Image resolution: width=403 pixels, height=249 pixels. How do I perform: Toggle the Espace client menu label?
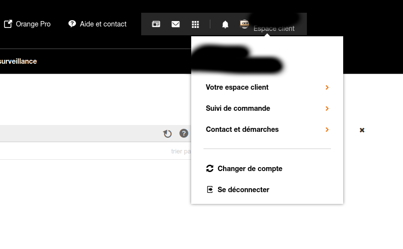pyautogui.click(x=274, y=28)
